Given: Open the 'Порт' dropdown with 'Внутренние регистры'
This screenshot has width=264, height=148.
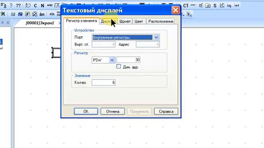Looking at the screenshot, I should 156,37.
